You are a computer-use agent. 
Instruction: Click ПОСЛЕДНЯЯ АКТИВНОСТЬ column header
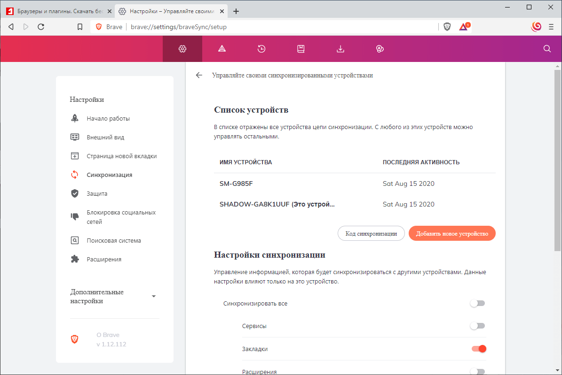coord(421,162)
